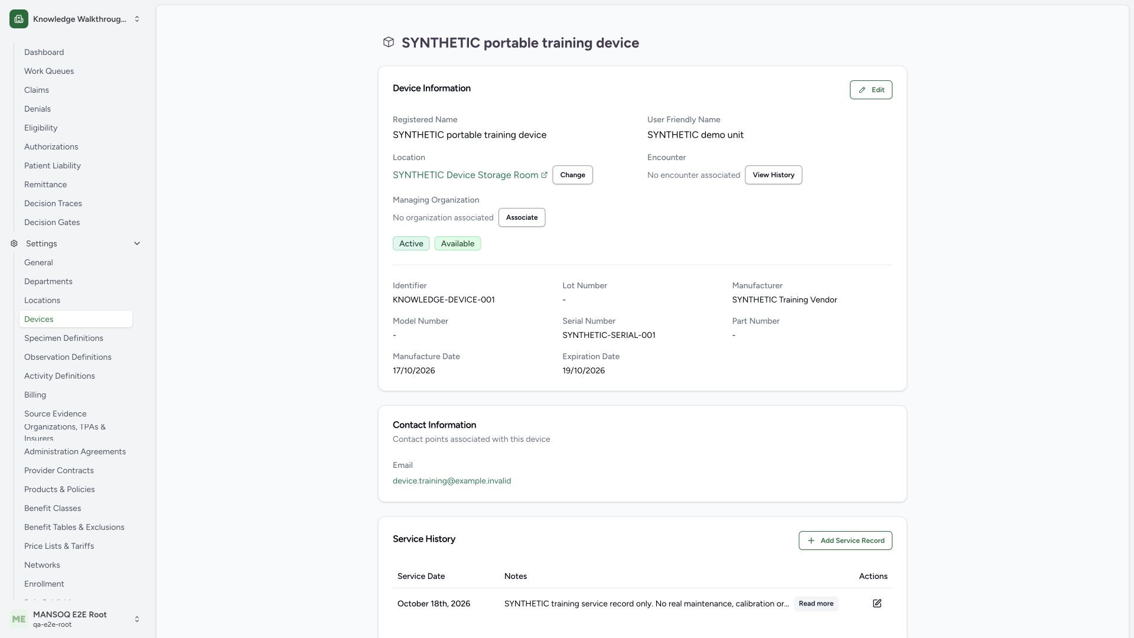Click View History for encounter
The height and width of the screenshot is (638, 1134).
coord(773,175)
